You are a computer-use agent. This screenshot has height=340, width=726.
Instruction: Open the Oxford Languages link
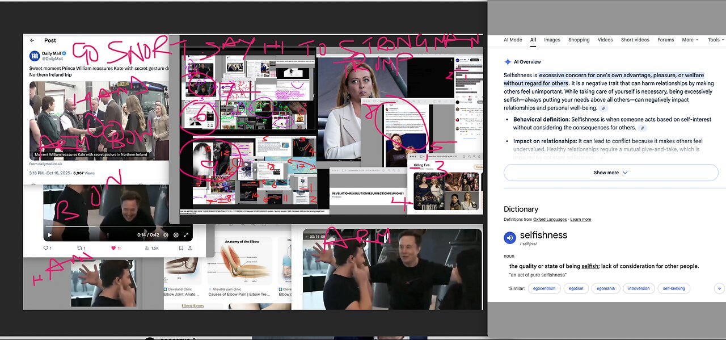click(550, 220)
